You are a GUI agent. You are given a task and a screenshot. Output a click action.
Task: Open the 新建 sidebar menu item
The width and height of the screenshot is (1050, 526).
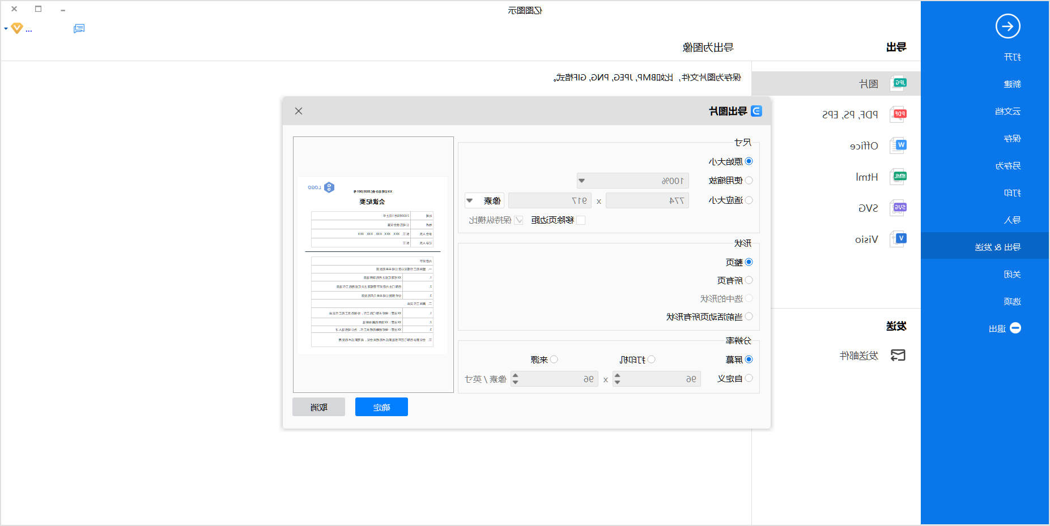(1012, 84)
